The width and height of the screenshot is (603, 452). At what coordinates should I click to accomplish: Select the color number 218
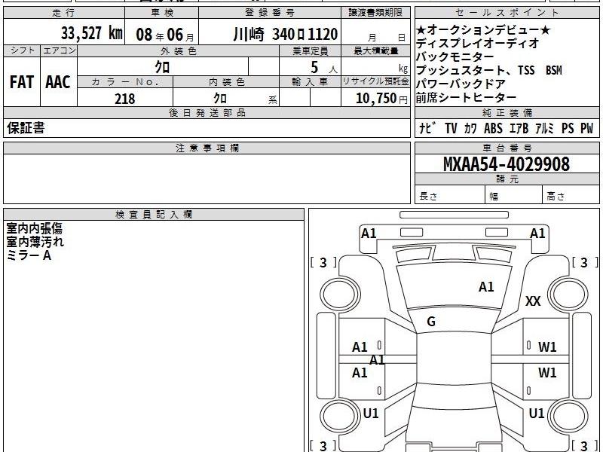[125, 99]
